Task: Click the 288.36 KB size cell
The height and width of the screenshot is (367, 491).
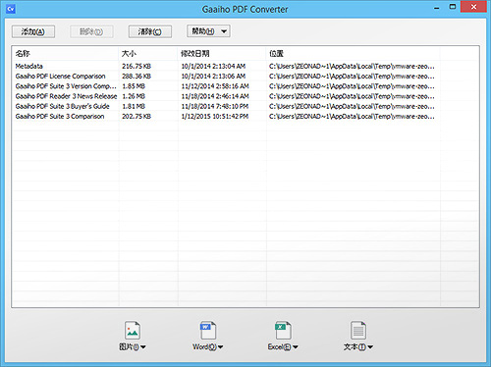Action: click(x=136, y=77)
